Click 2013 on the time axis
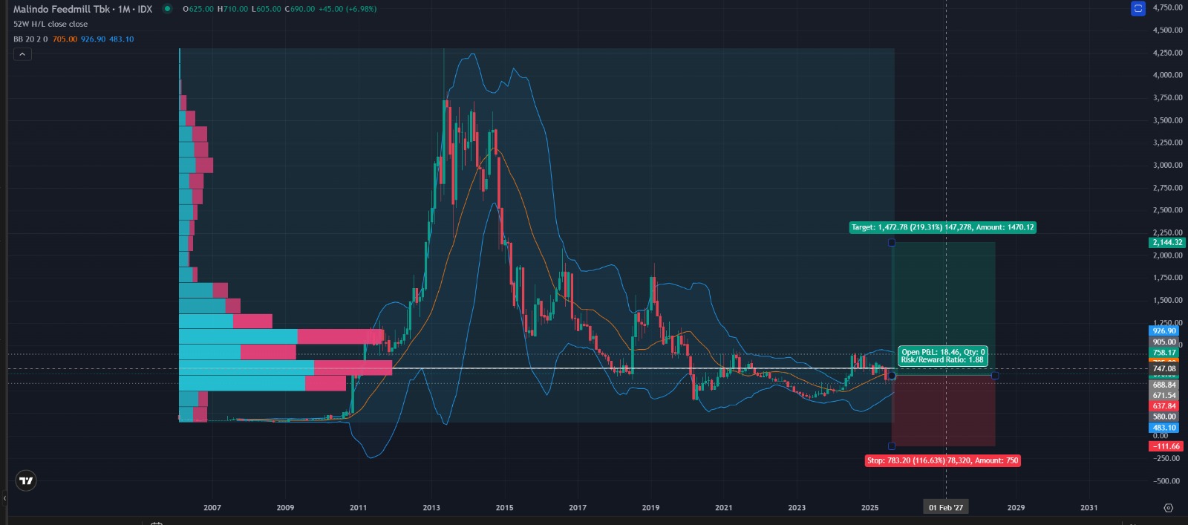1188x525 pixels. pos(431,508)
